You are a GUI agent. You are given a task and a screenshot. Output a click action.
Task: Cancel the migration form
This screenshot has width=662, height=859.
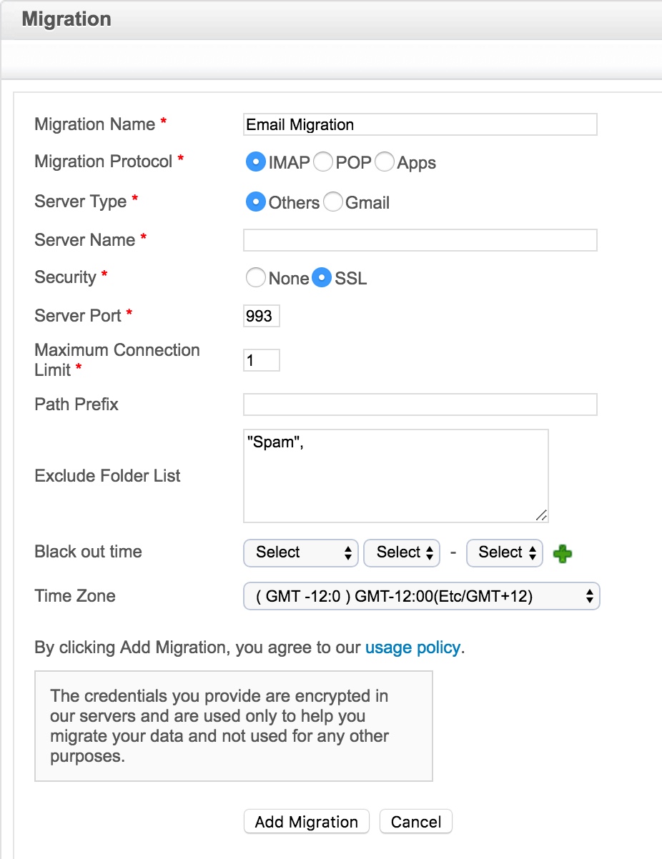[x=416, y=822]
